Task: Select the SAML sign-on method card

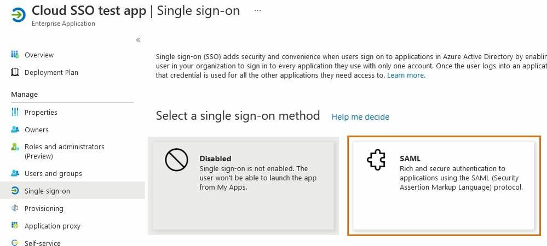Action: coord(444,186)
